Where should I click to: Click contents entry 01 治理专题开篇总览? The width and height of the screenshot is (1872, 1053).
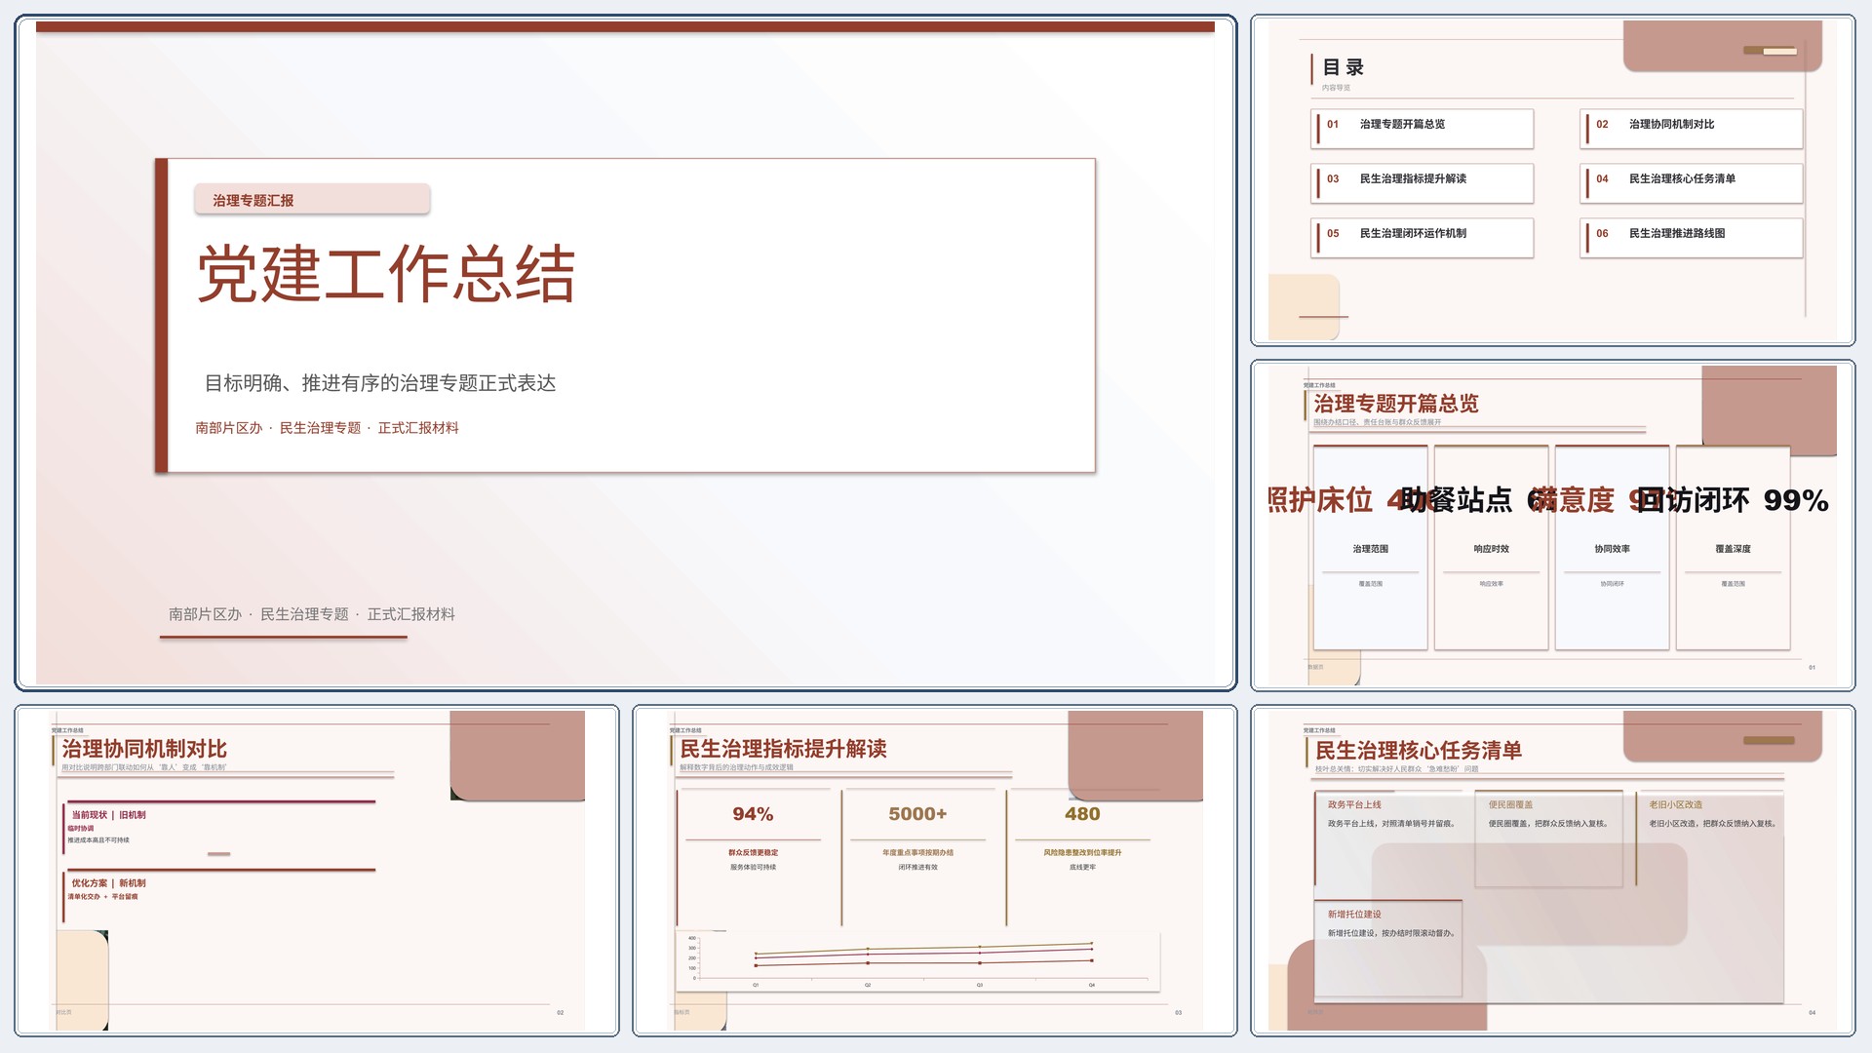pyautogui.click(x=1422, y=128)
